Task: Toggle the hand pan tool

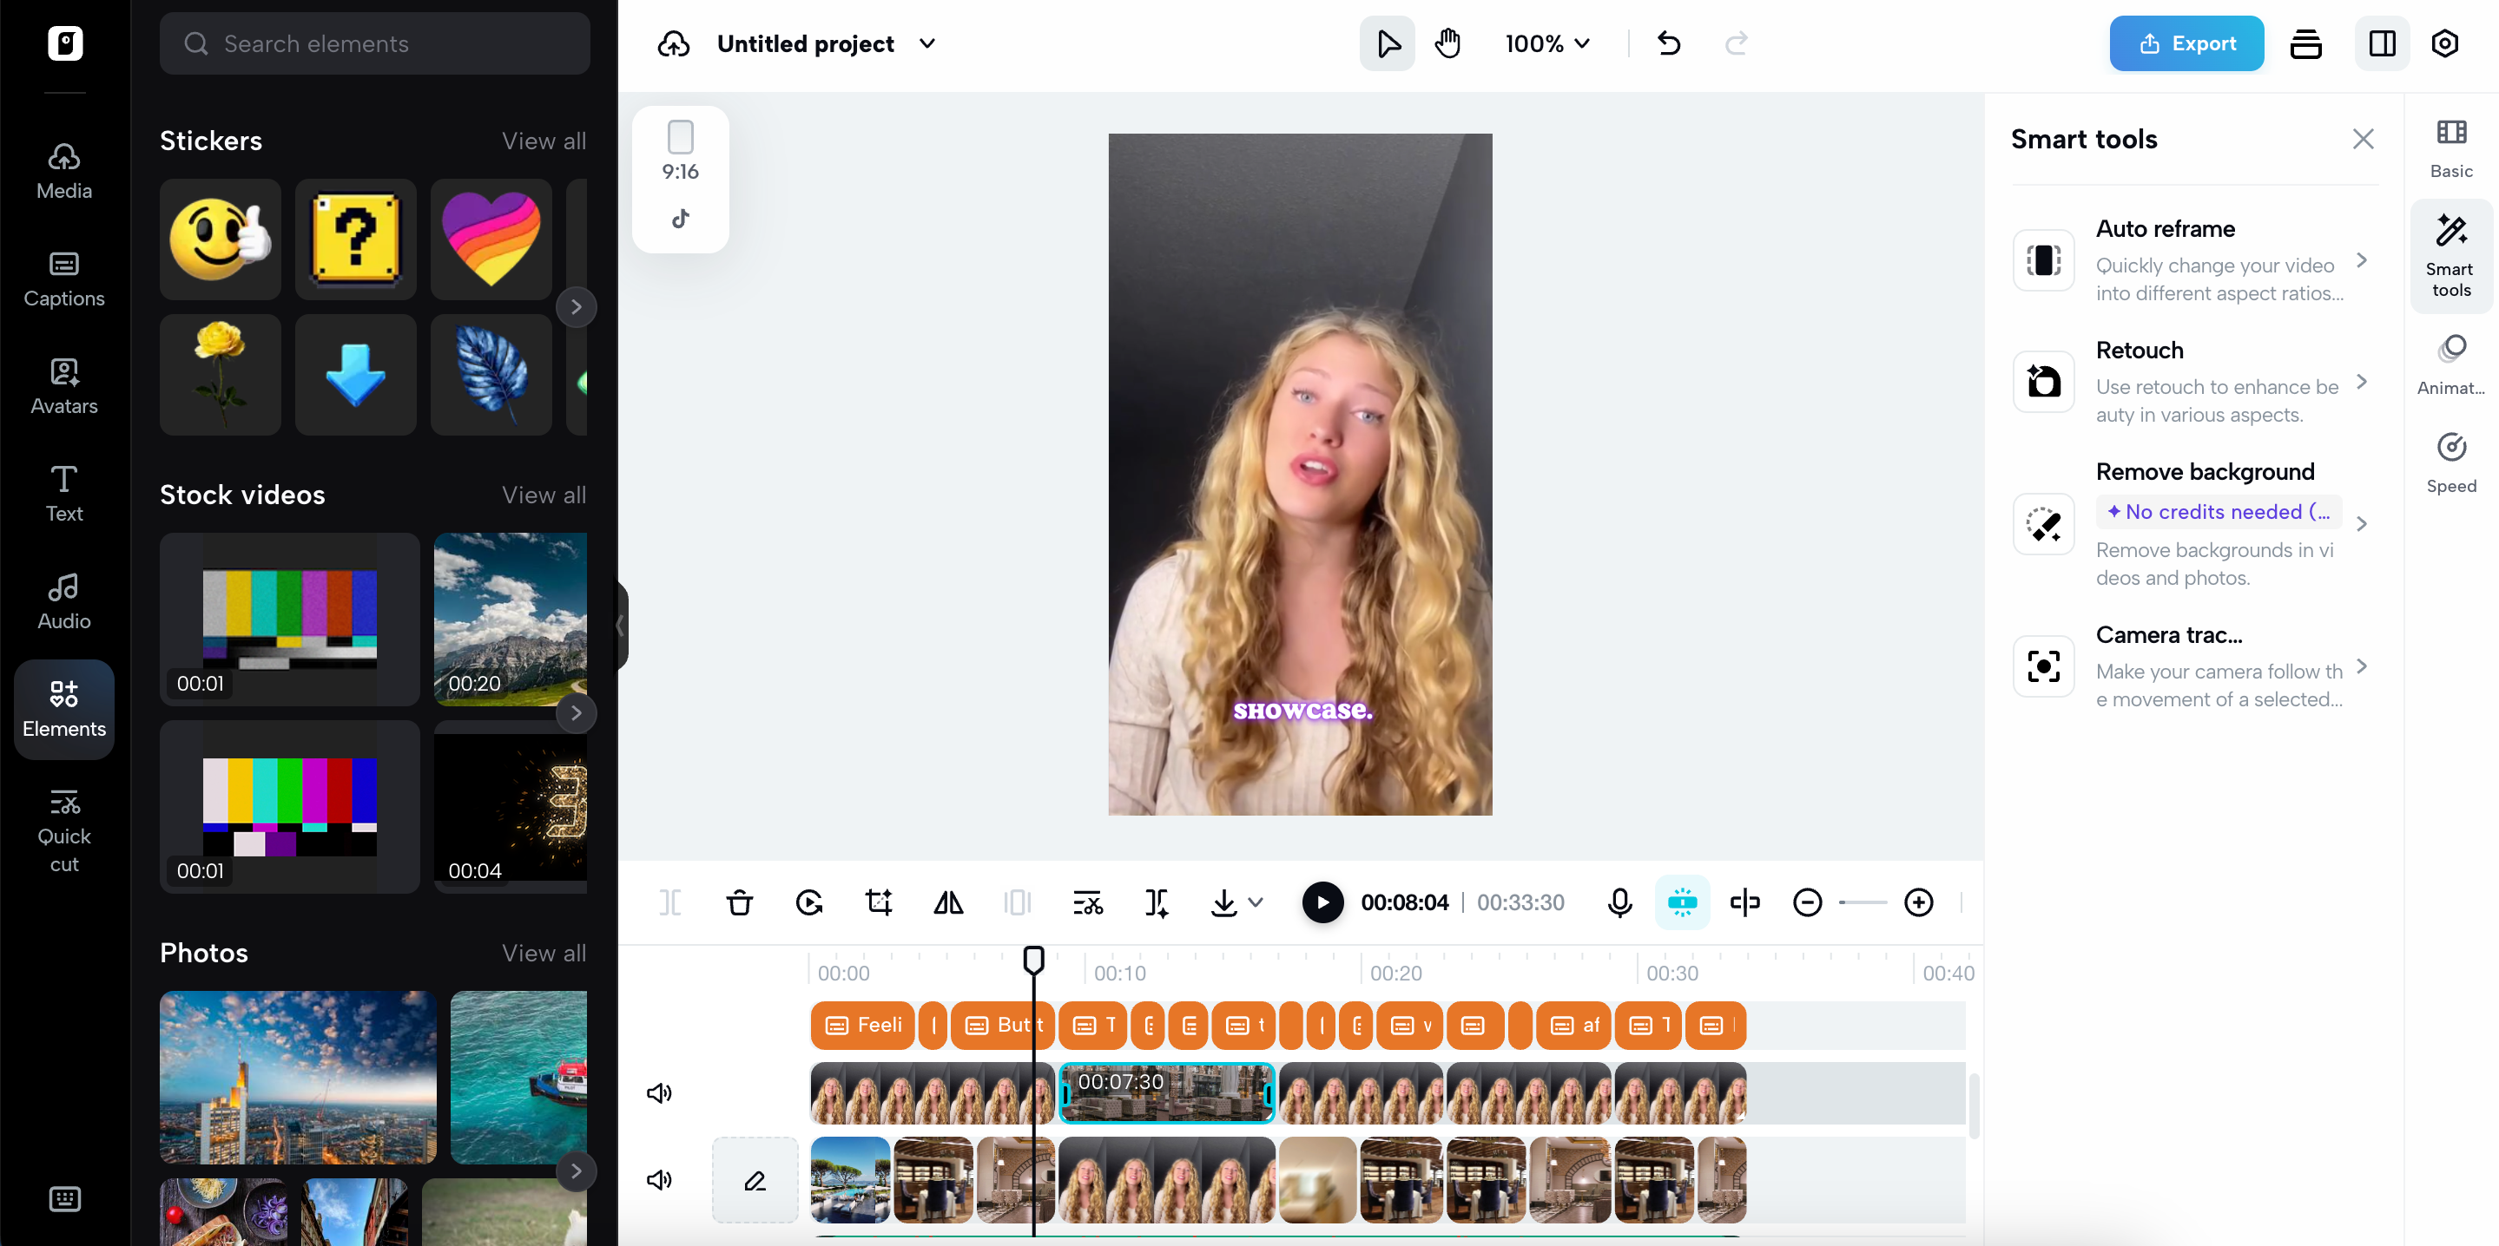Action: [1447, 43]
